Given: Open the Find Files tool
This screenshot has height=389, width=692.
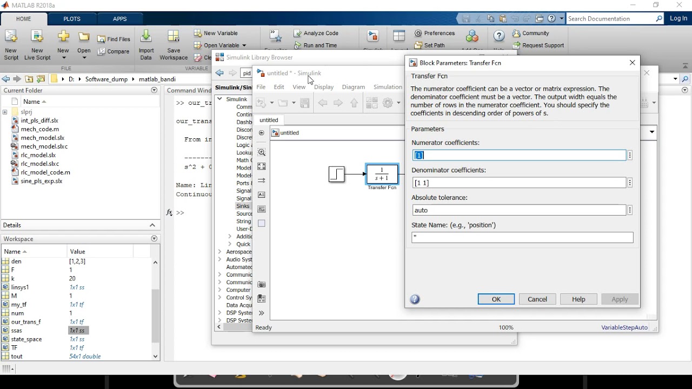Looking at the screenshot, I should [x=114, y=39].
